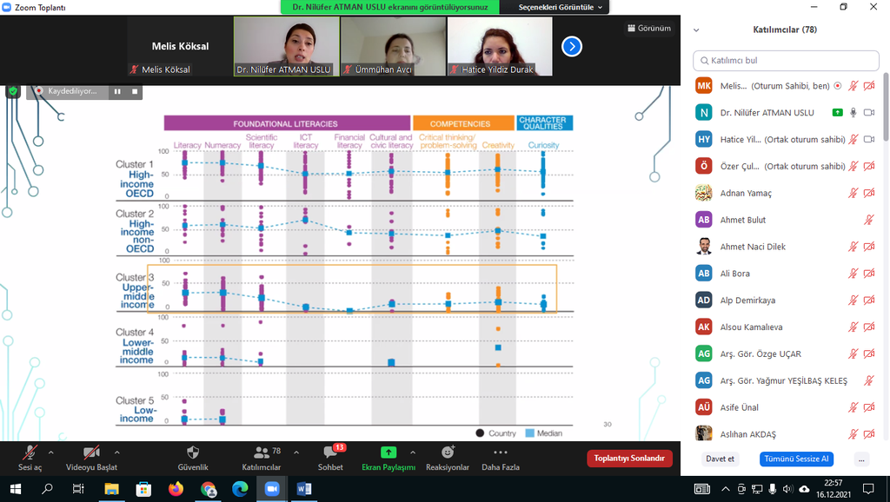Stop the recording with the square button
890x502 pixels.
pos(135,91)
